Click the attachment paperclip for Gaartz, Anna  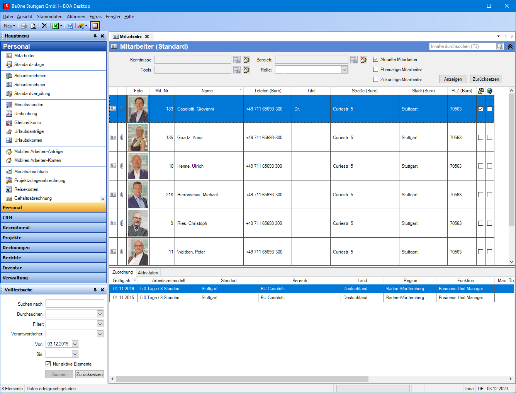point(122,138)
